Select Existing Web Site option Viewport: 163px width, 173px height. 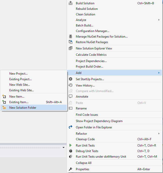[x=22, y=90]
